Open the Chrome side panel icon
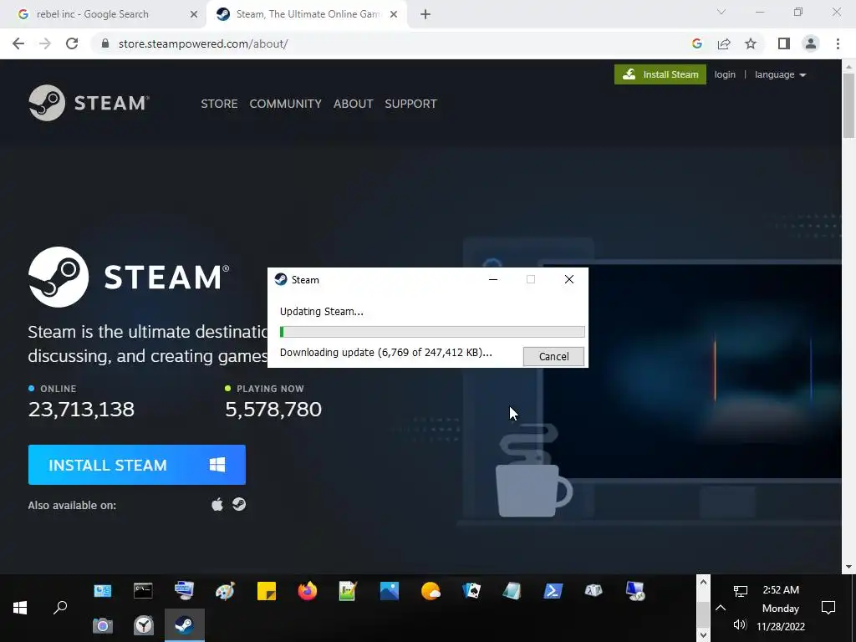 click(x=784, y=43)
